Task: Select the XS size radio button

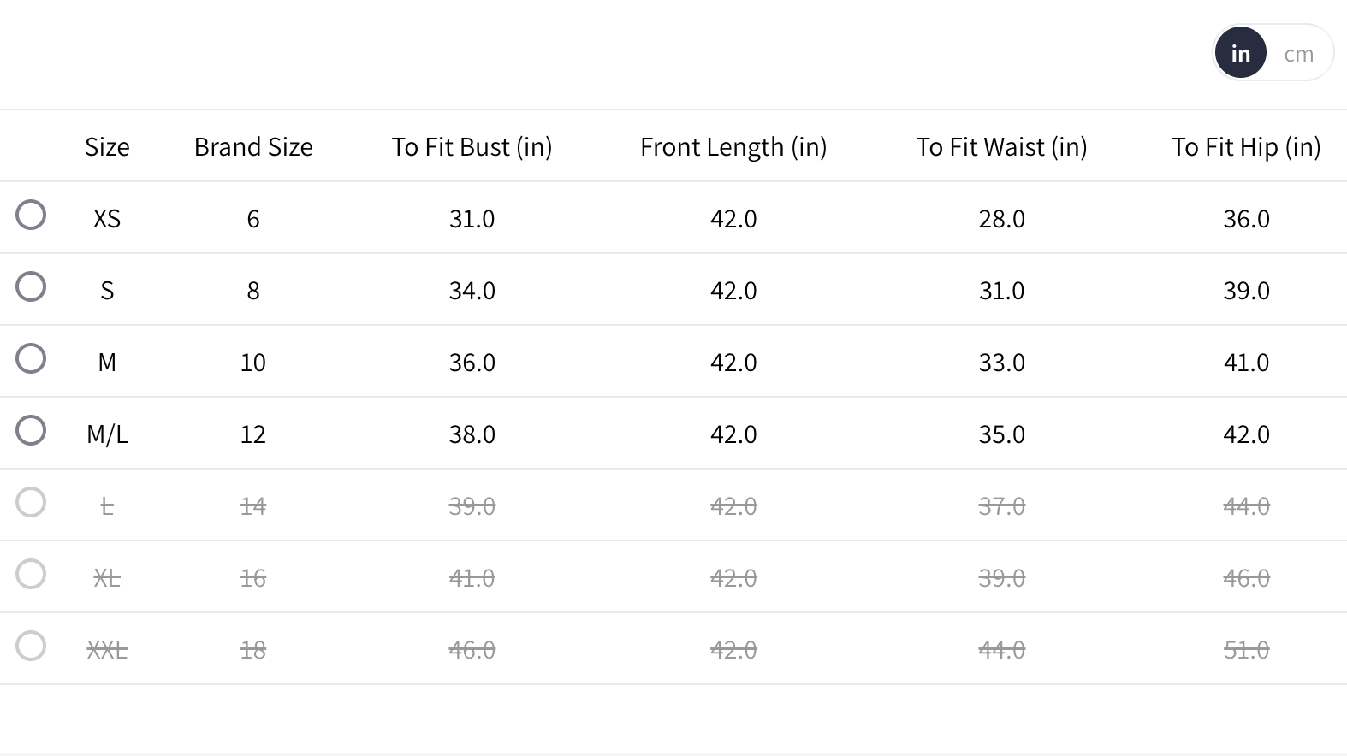Action: [31, 215]
